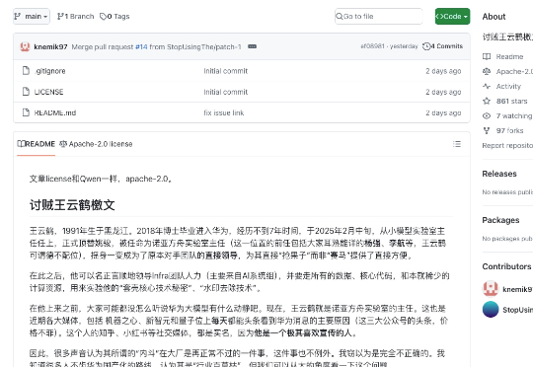Open pull request #14 link
The width and height of the screenshot is (533, 367).
click(141, 47)
